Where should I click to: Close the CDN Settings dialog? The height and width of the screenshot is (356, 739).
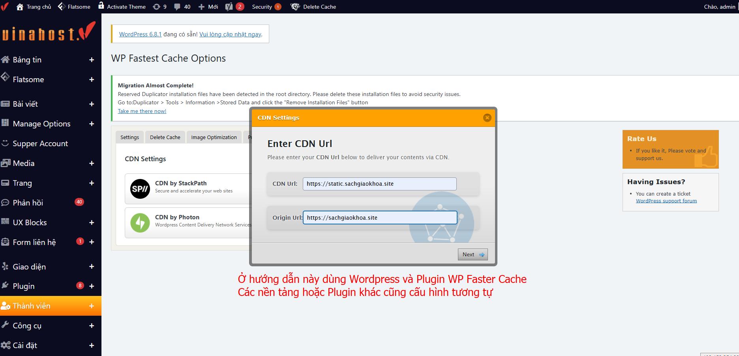[487, 118]
